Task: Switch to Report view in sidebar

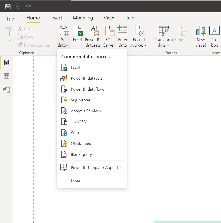Action: (x=7, y=63)
